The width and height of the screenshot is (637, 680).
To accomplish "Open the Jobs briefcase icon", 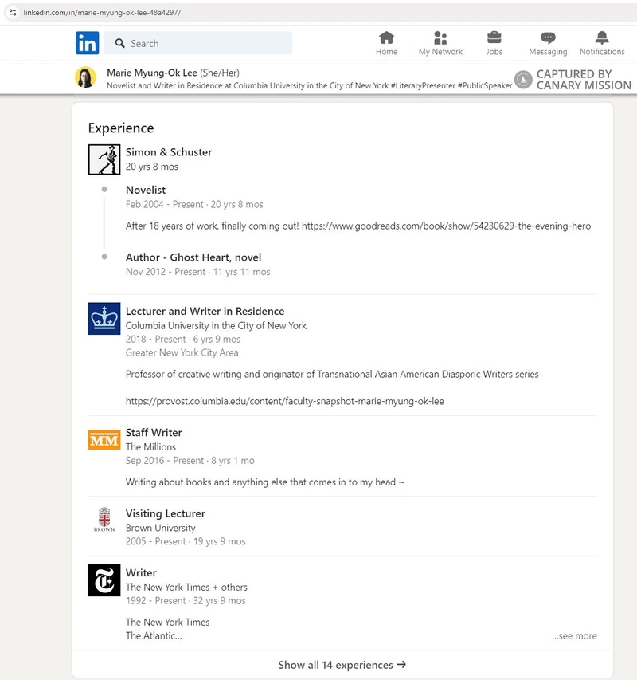I will (x=494, y=38).
